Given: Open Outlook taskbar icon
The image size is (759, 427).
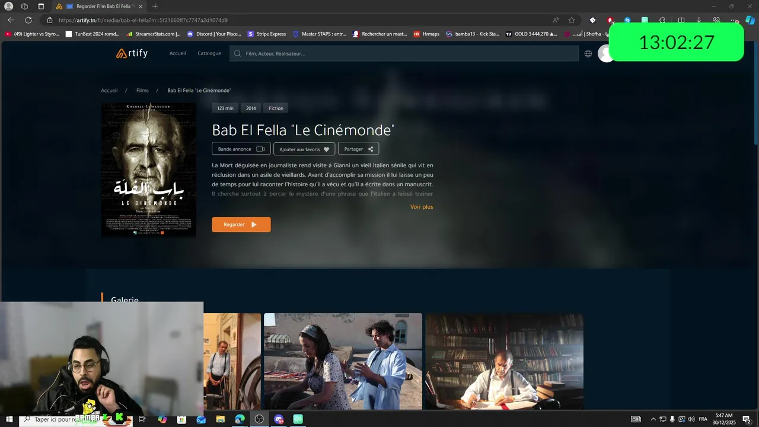Looking at the screenshot, I should 201,419.
